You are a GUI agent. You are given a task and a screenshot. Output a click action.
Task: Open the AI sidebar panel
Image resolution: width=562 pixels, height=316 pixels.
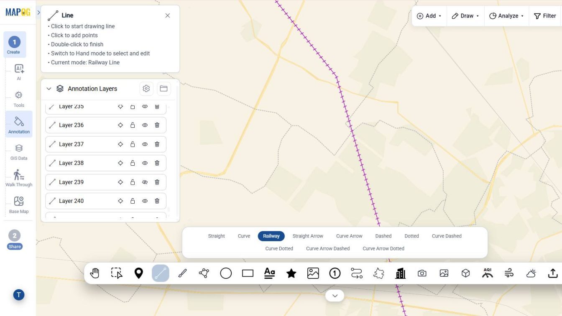(x=19, y=72)
